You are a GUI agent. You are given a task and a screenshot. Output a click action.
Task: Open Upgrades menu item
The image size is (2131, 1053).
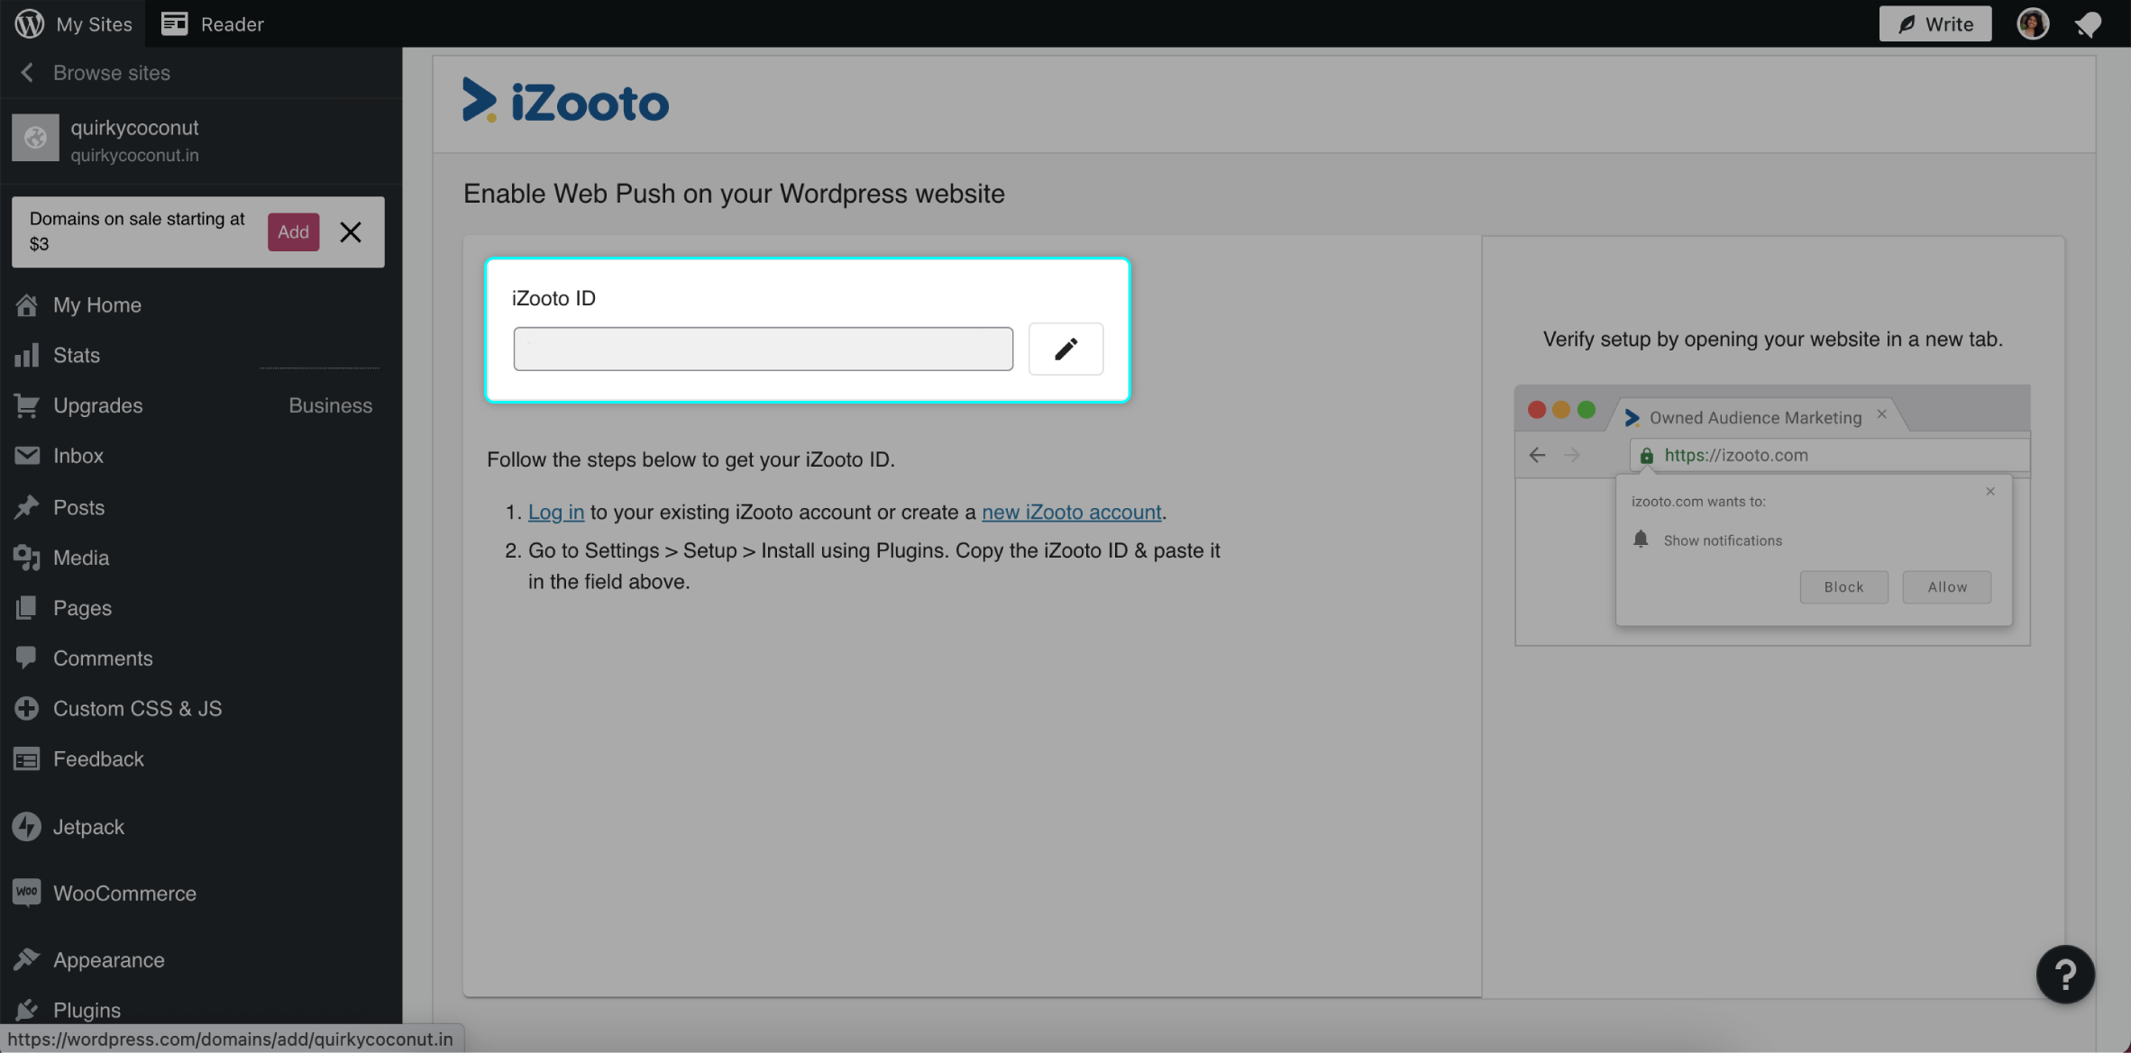pyautogui.click(x=98, y=406)
